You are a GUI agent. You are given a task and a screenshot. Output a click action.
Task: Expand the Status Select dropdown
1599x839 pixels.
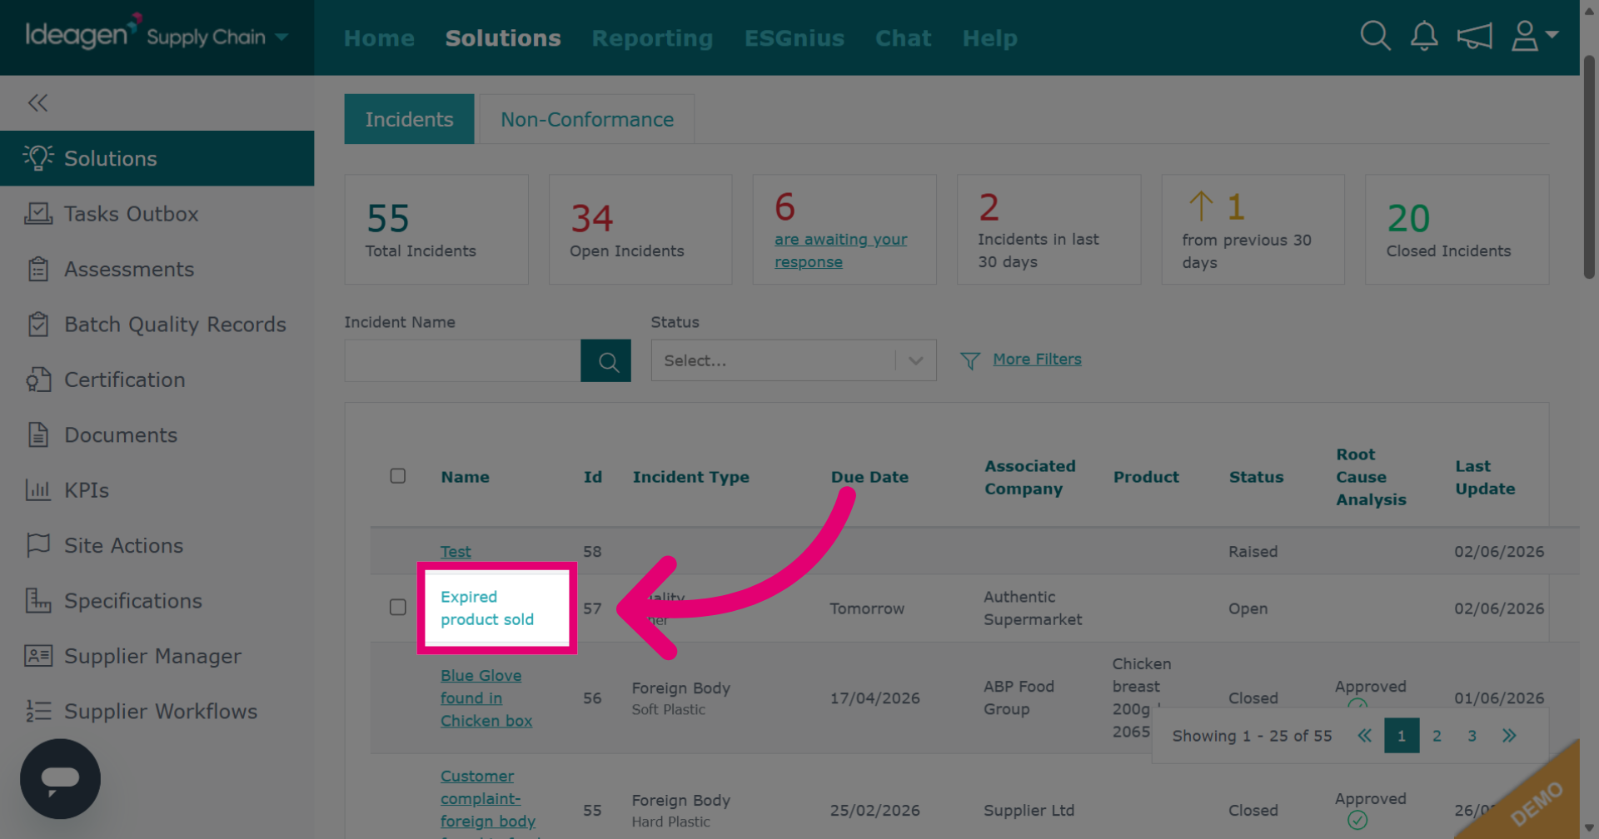794,360
